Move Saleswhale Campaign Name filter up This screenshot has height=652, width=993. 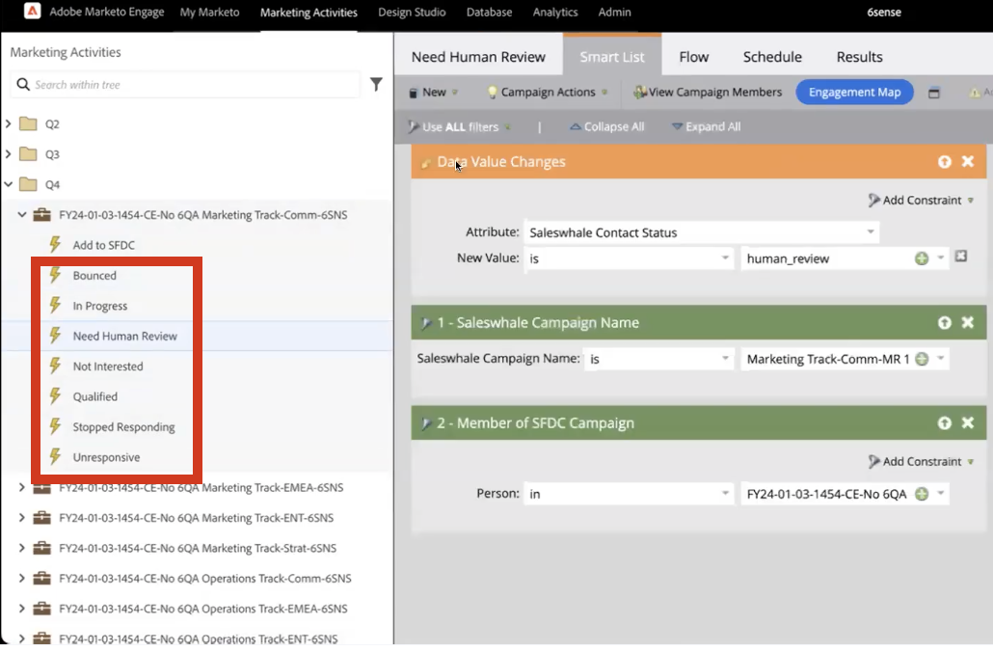944,322
